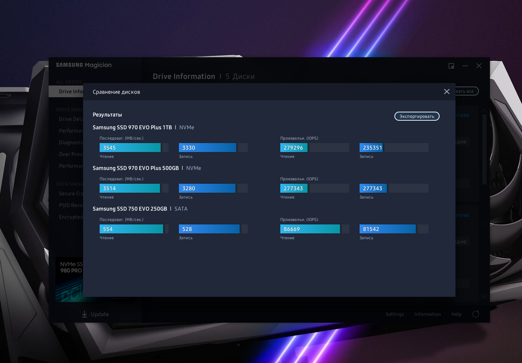Click the 528 sequential write value
The width and height of the screenshot is (522, 363).
click(x=187, y=229)
